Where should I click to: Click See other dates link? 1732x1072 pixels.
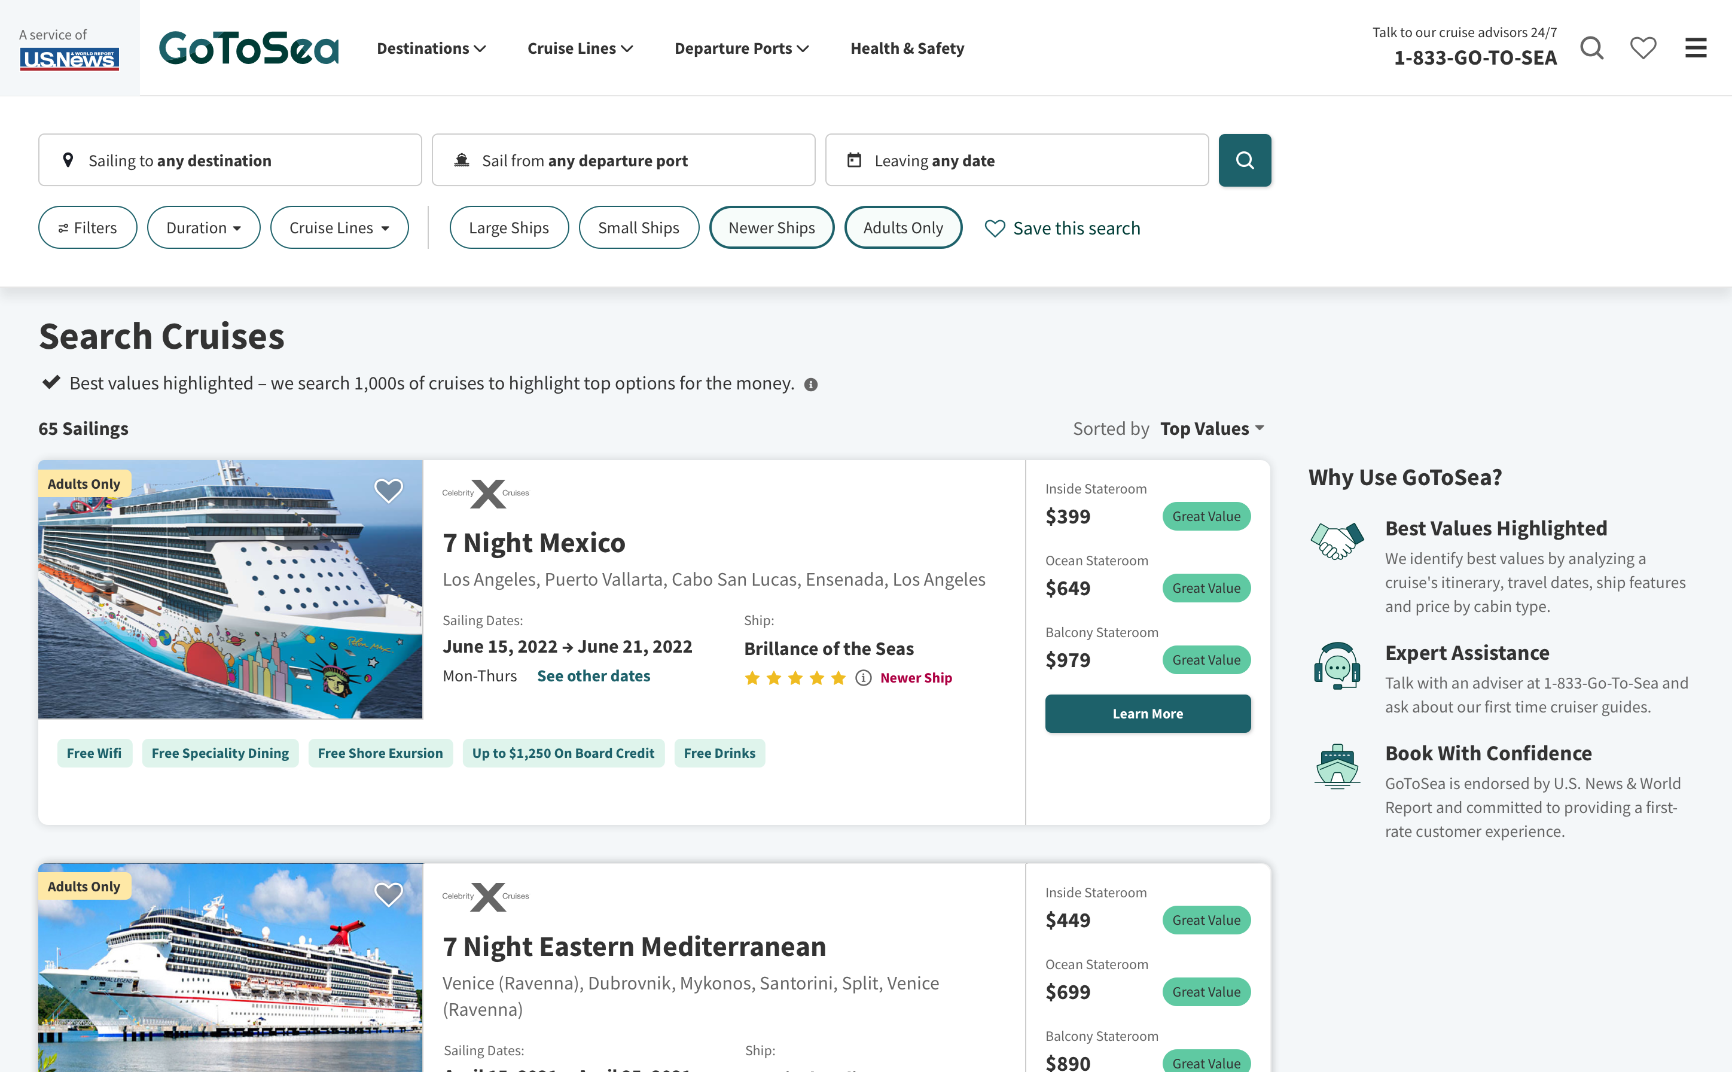(594, 676)
